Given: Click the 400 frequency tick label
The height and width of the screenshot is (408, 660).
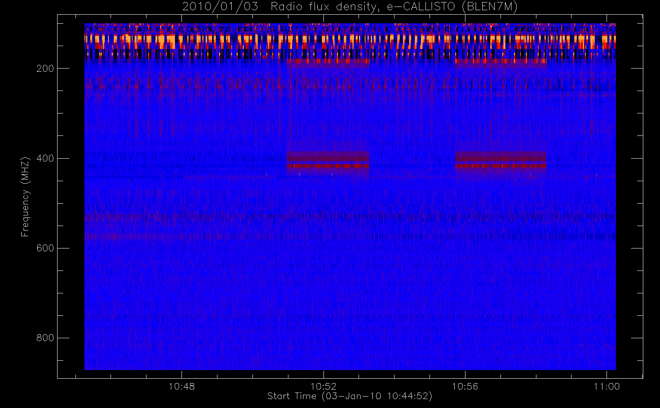Looking at the screenshot, I should coord(45,158).
